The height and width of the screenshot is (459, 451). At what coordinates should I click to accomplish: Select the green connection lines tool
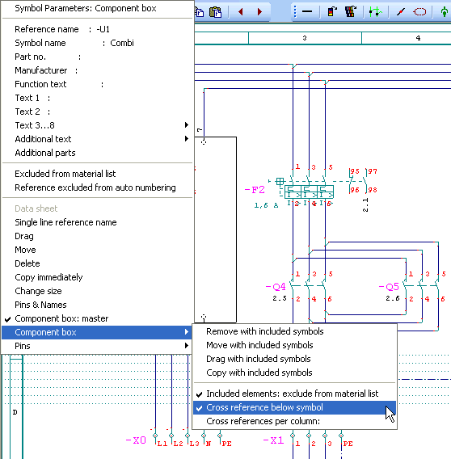[376, 11]
